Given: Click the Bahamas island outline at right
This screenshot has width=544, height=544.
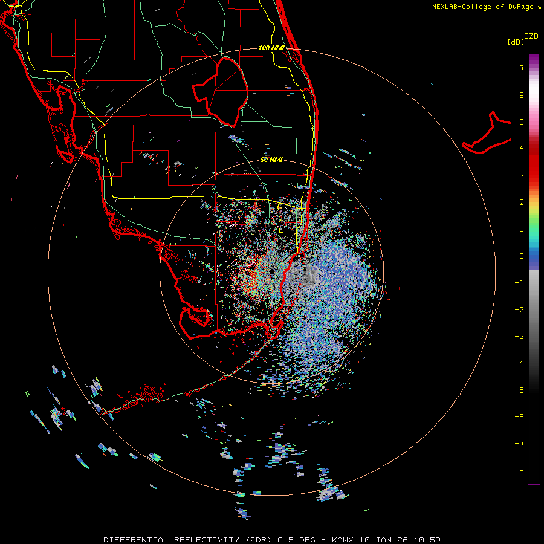Looking at the screenshot, I should click(487, 133).
